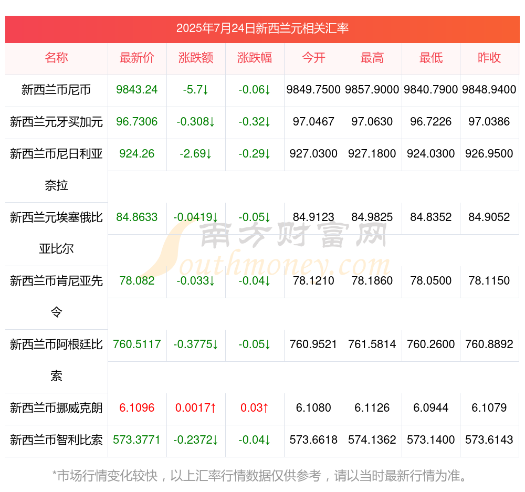Click the row name 新西兰币智利比索

tap(56, 440)
